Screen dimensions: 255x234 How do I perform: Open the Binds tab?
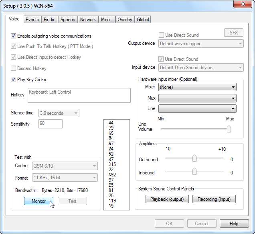(x=49, y=19)
